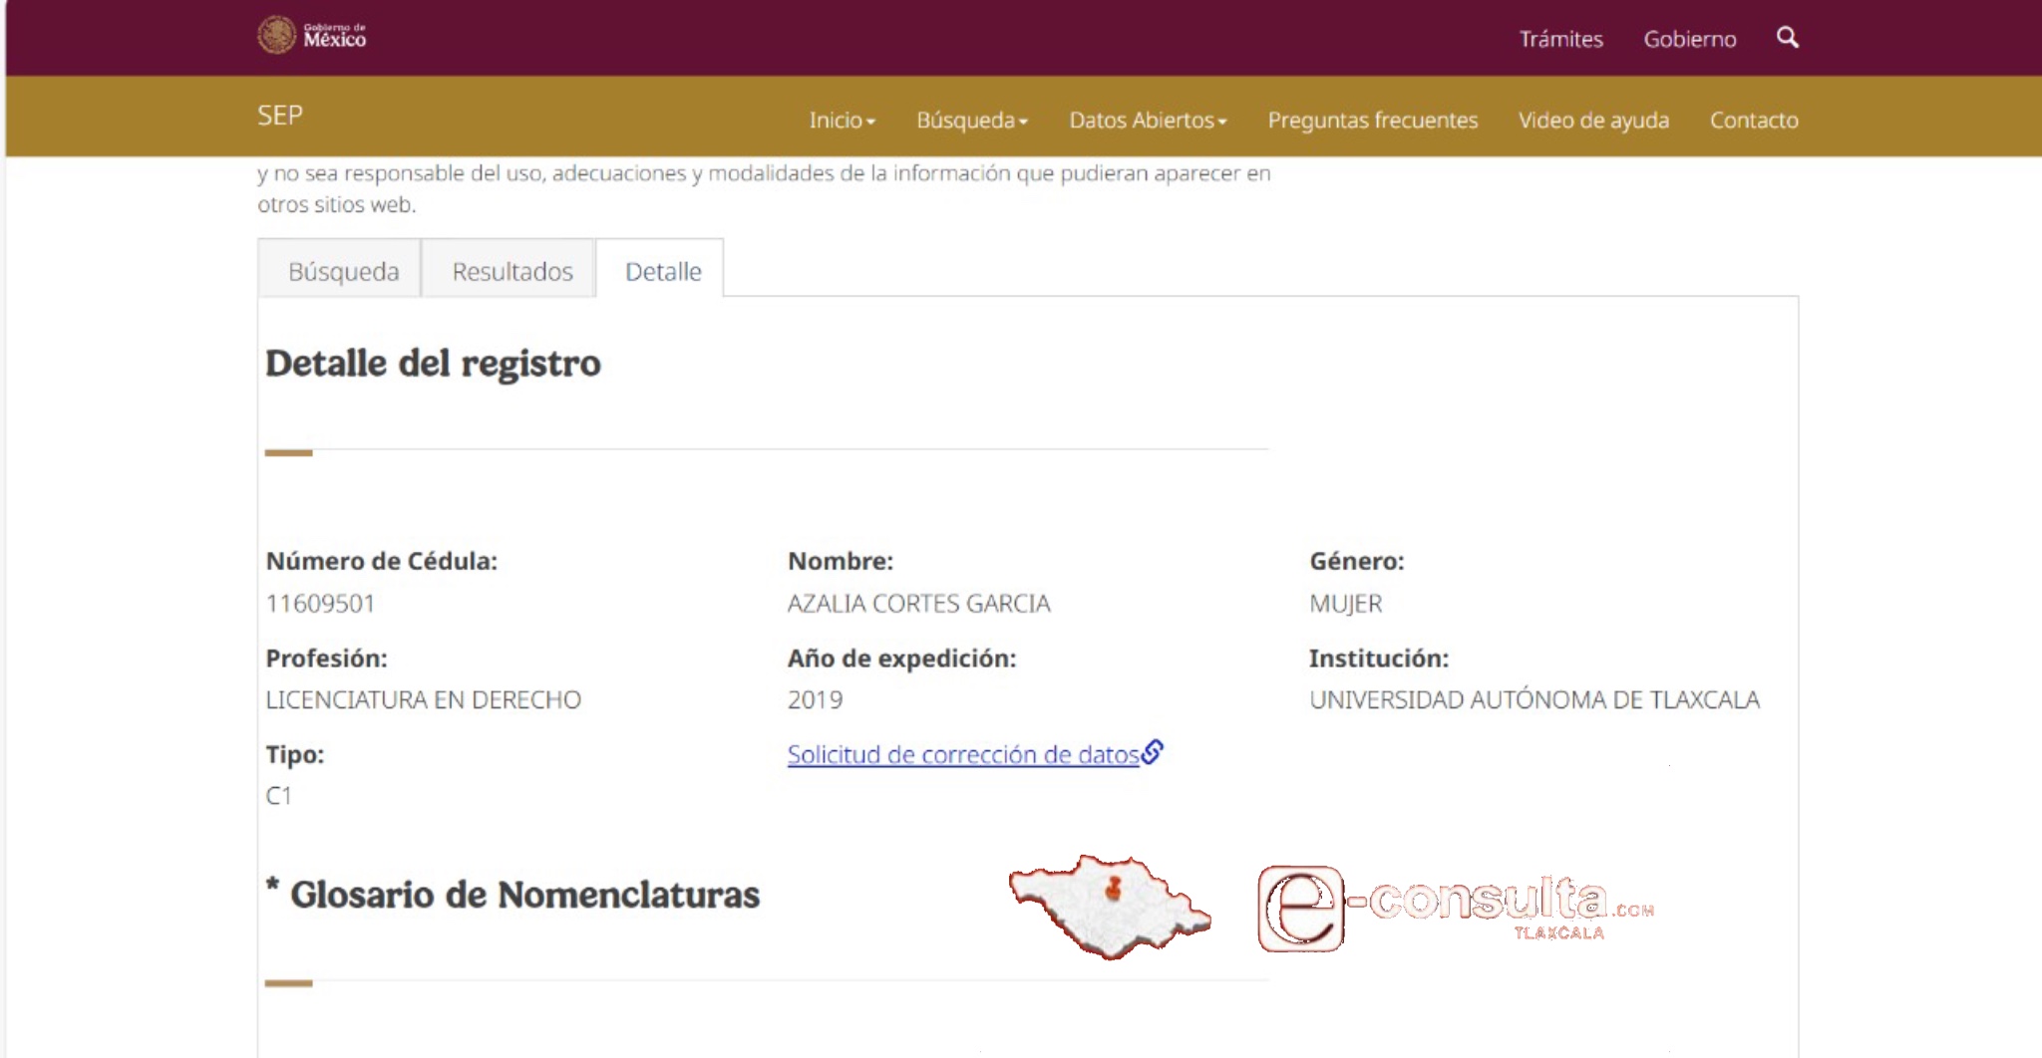Switch to the Búsqueda tab
Viewport: 2042px width, 1058px height.
tap(343, 271)
